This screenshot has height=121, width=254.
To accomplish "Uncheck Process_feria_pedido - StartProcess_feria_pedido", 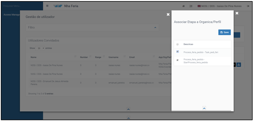I will pos(177,60).
